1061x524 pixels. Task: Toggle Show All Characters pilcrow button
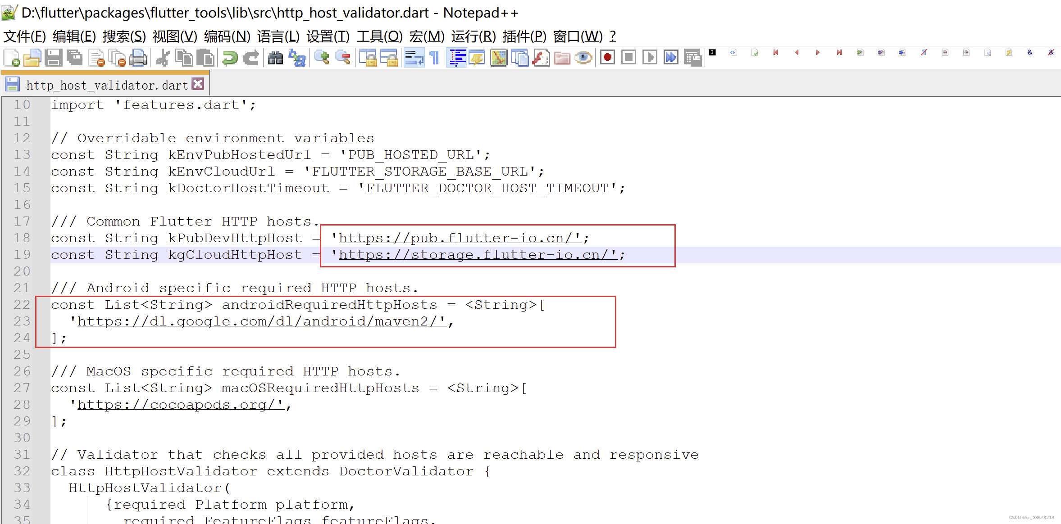(434, 58)
